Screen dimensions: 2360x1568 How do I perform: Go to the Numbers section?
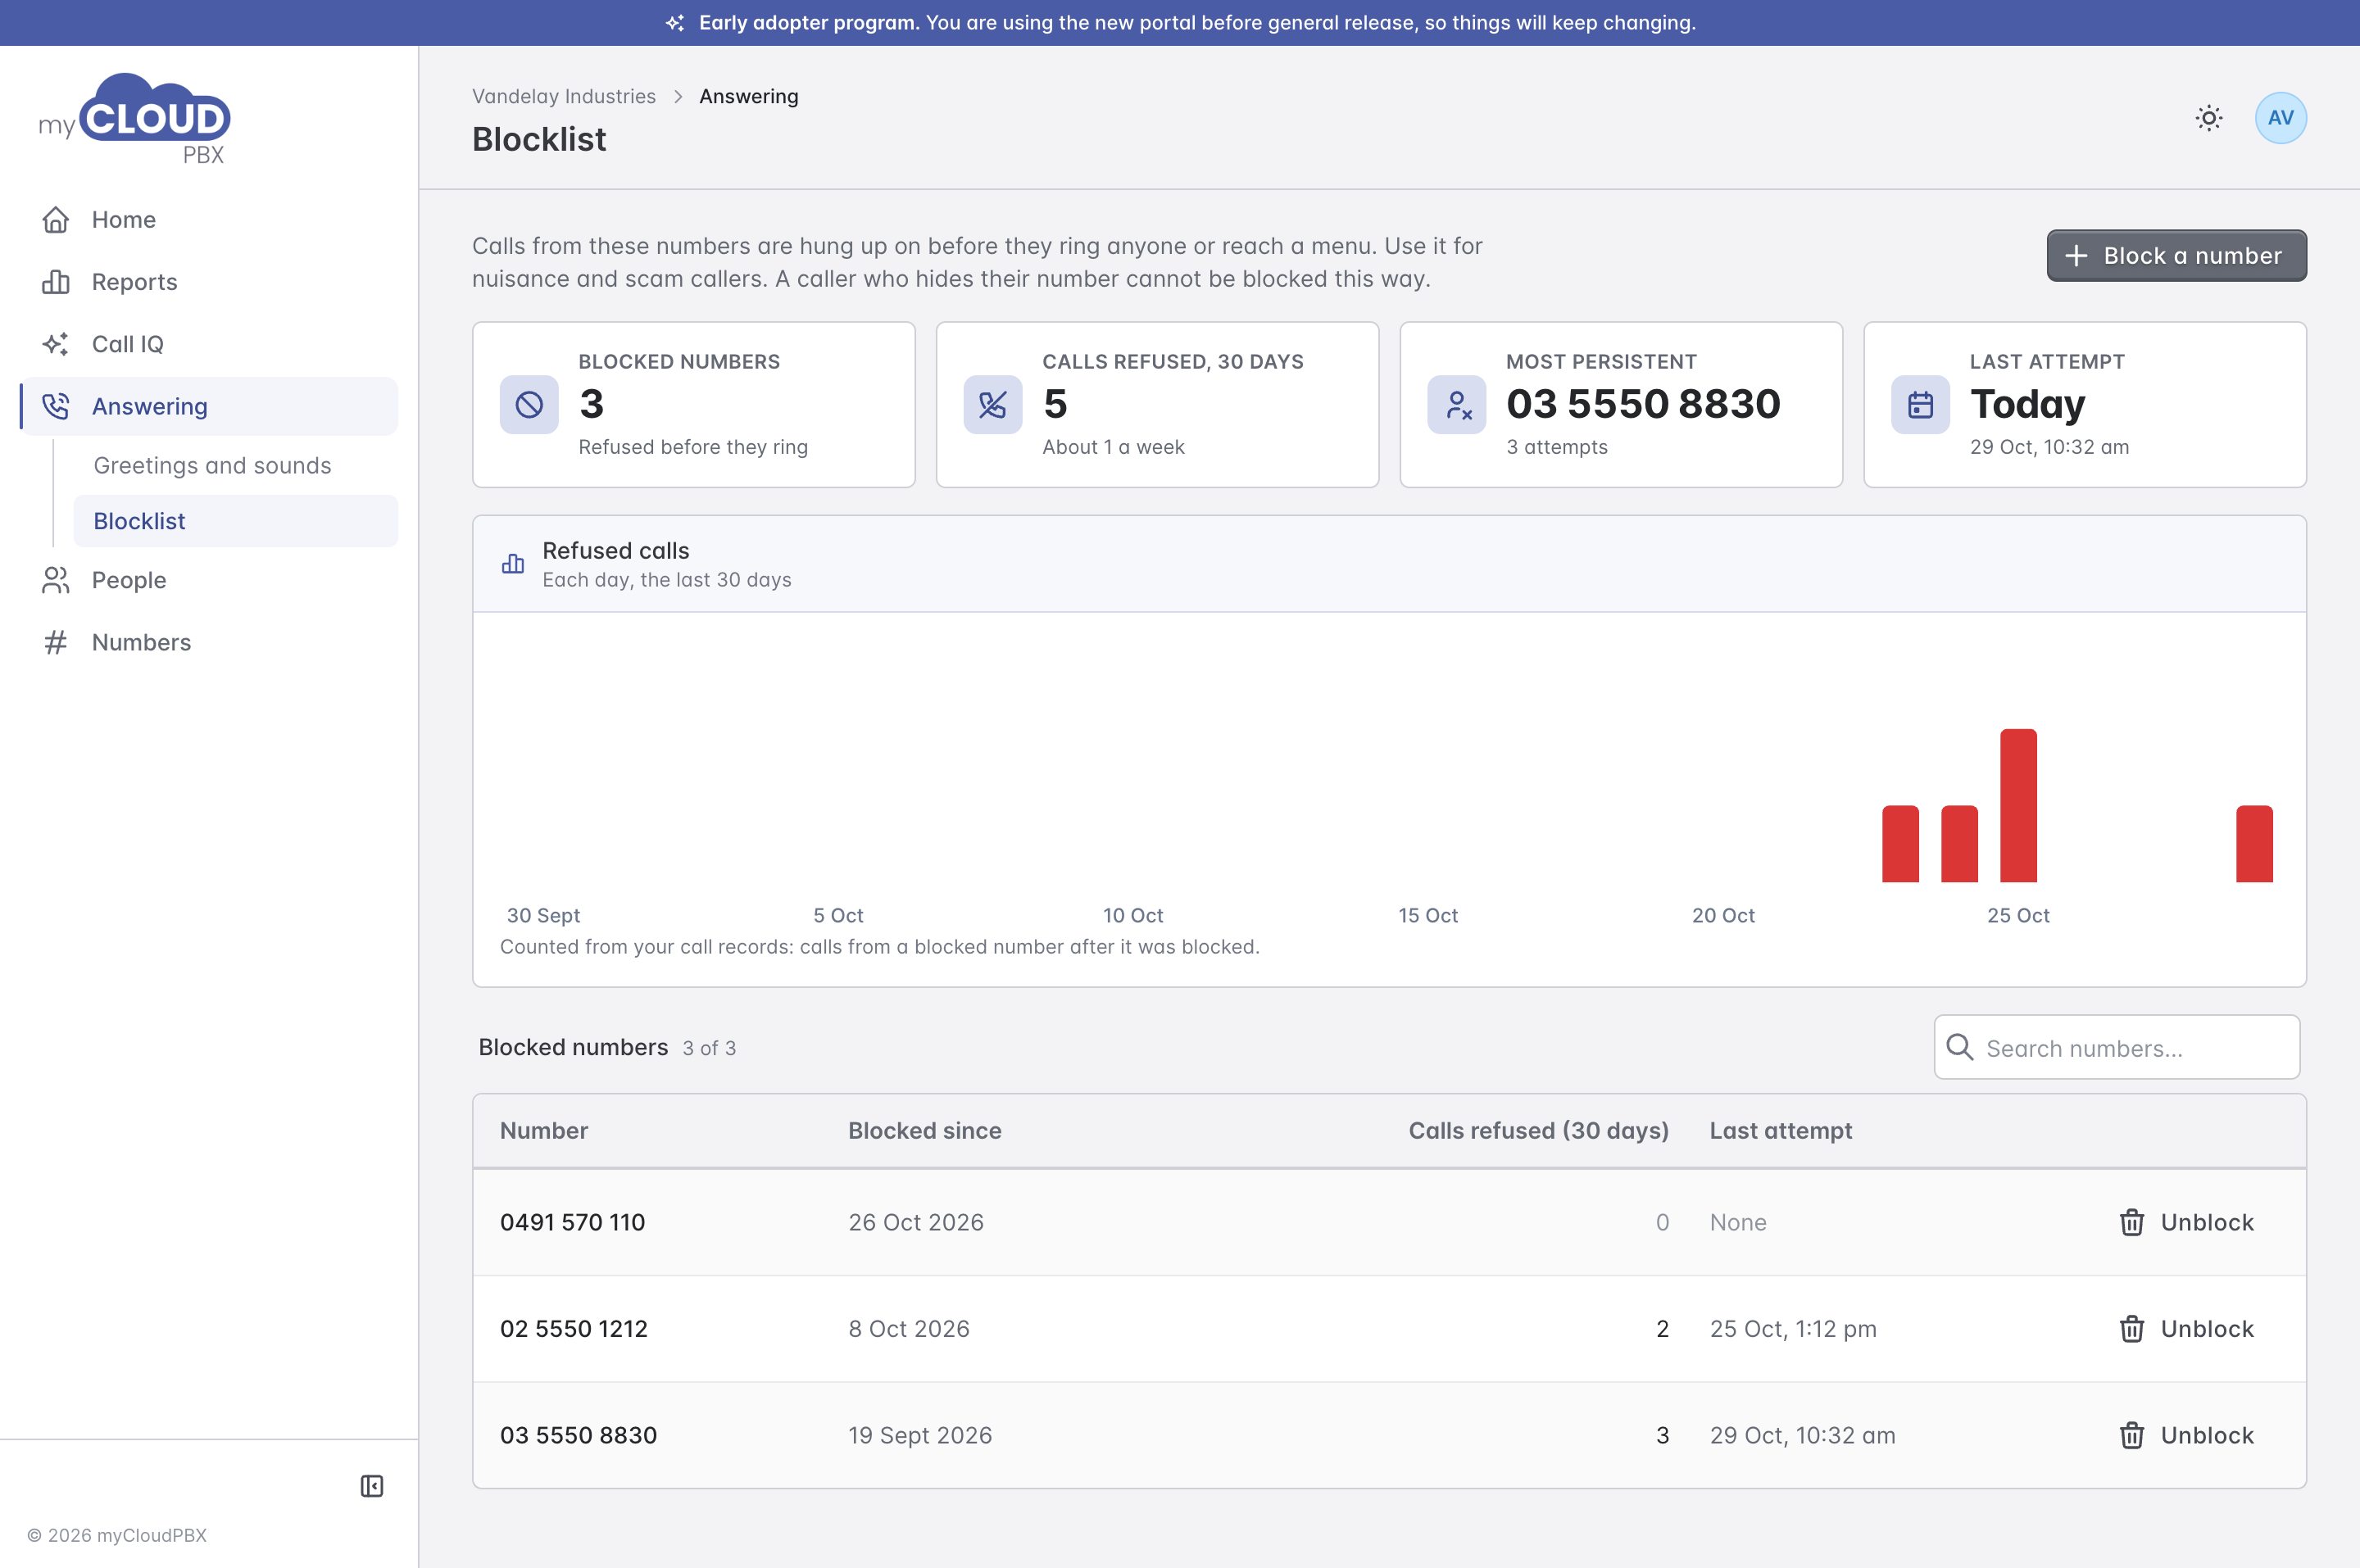(209, 642)
